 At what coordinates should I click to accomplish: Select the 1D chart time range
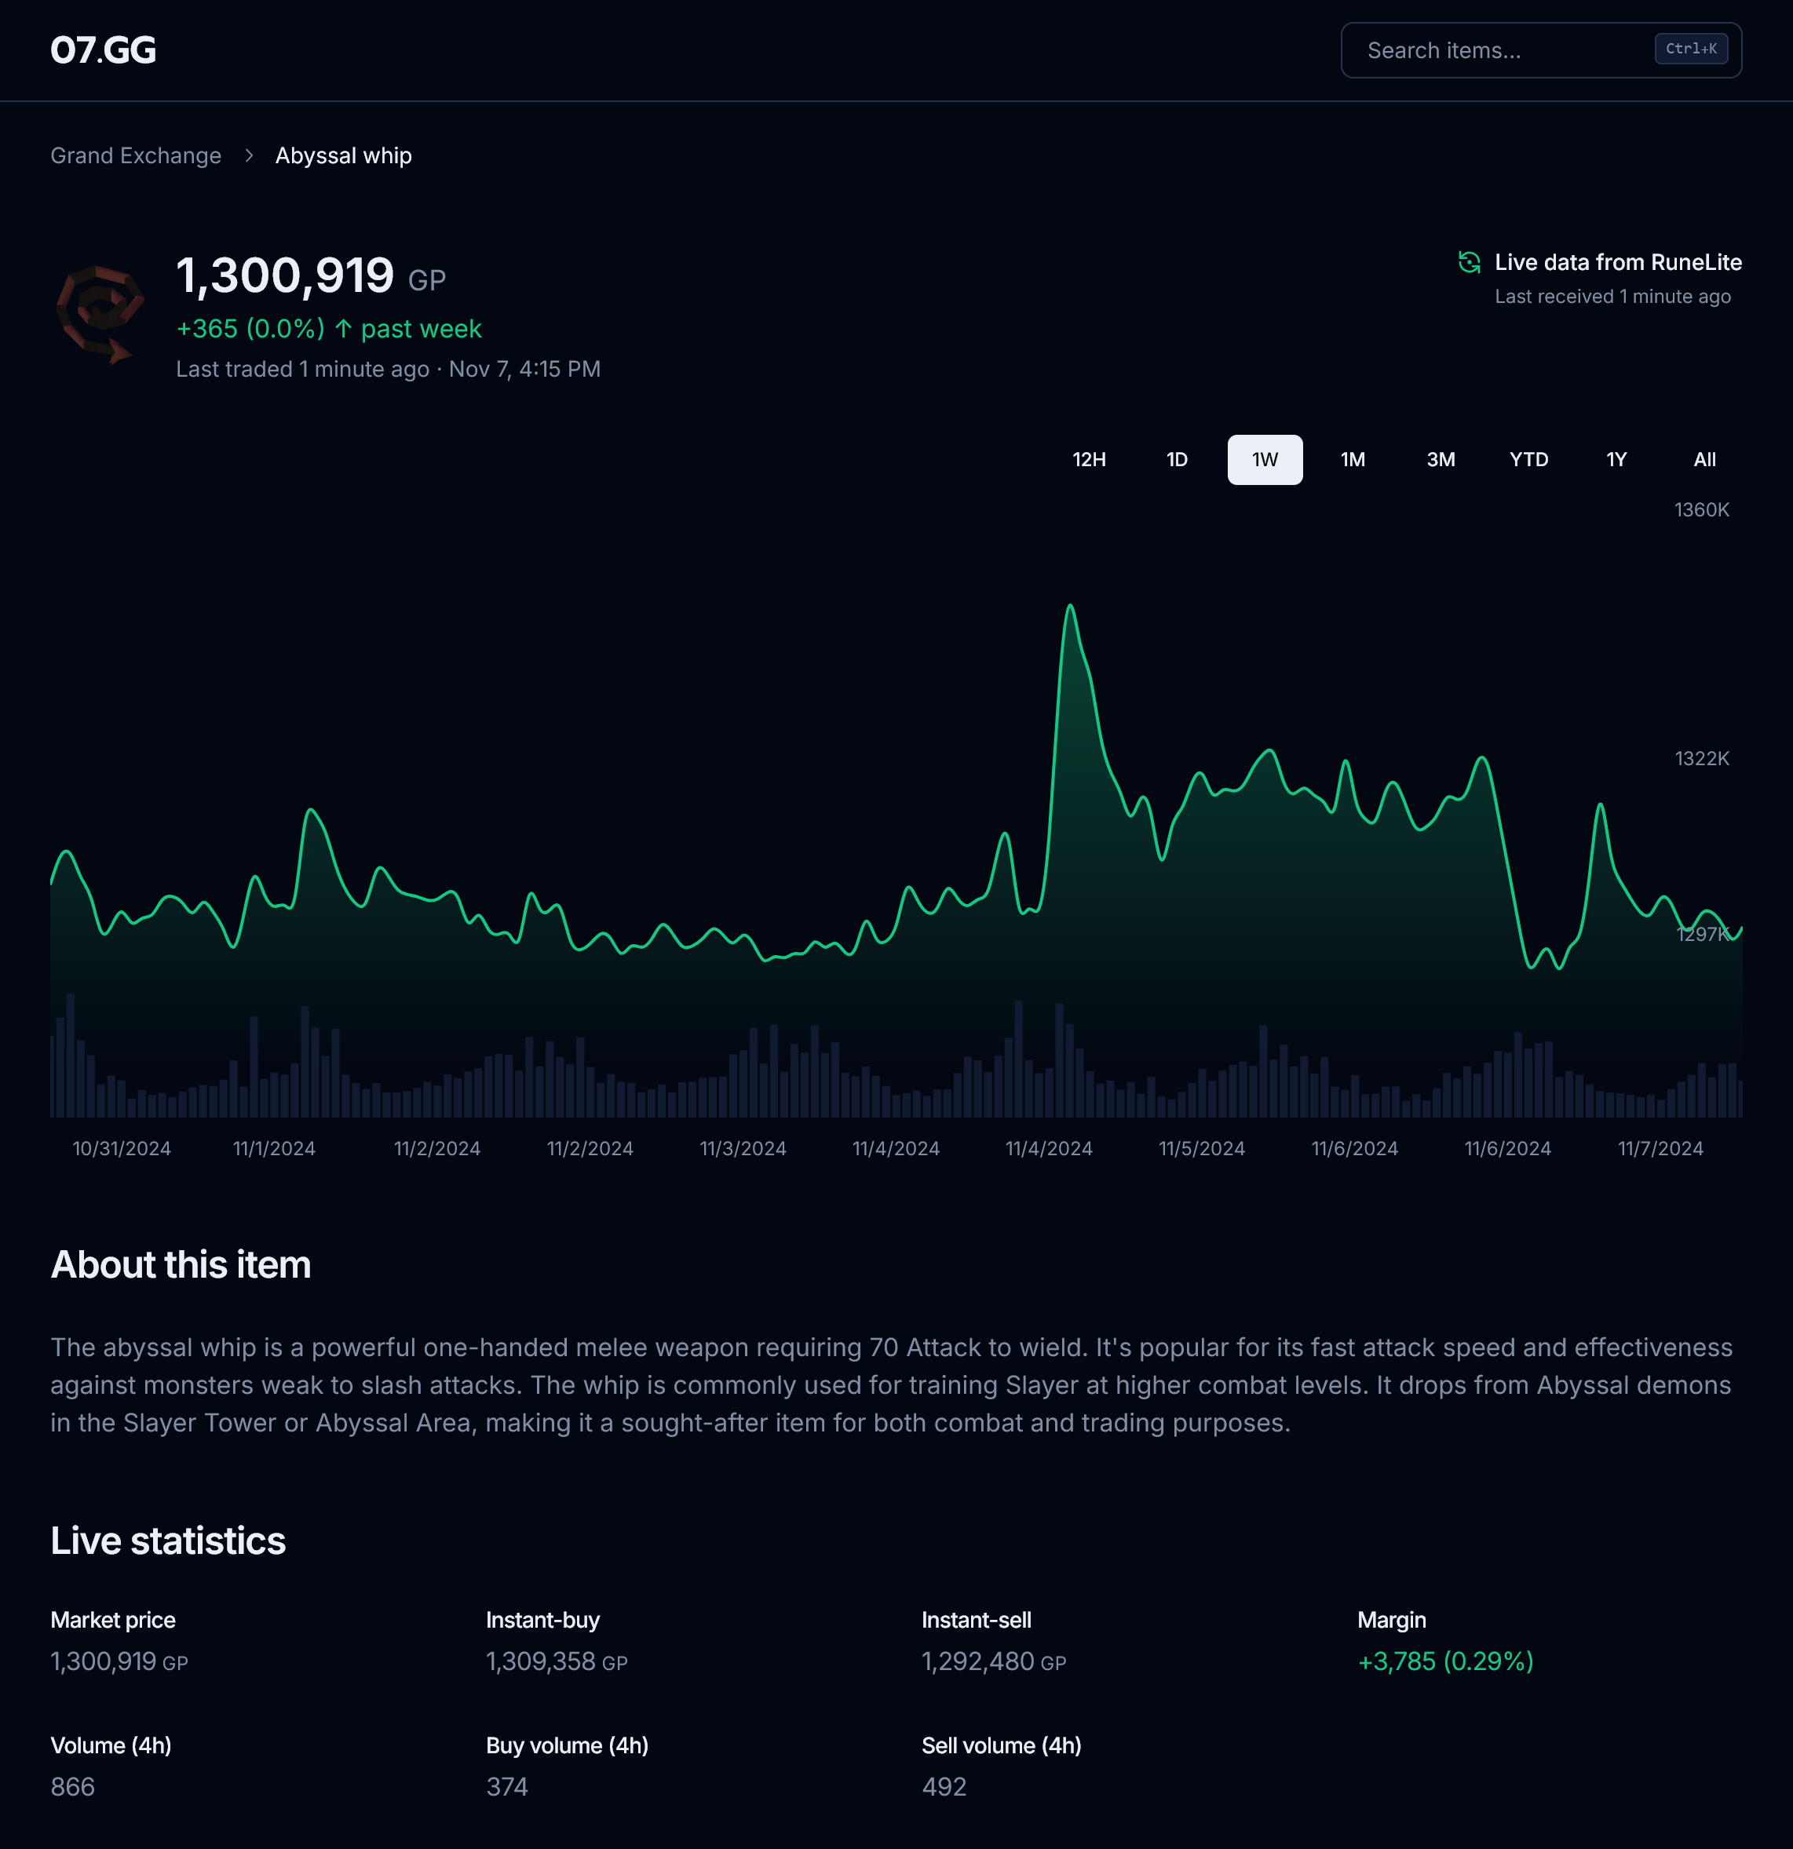[x=1177, y=459]
